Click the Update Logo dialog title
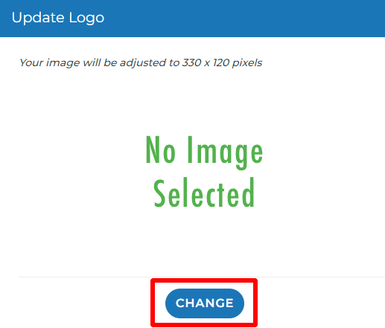The width and height of the screenshot is (385, 328). pyautogui.click(x=58, y=18)
